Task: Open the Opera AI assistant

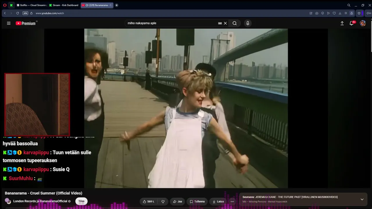Action: click(368, 13)
